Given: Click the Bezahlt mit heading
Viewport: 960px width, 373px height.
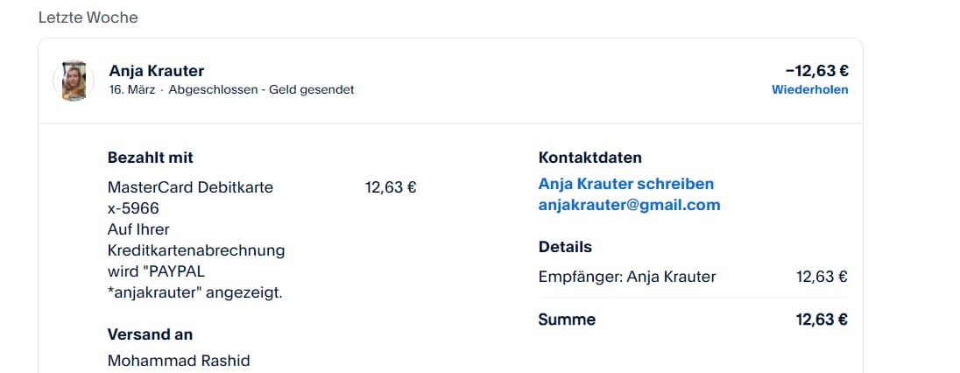Looking at the screenshot, I should (150, 158).
